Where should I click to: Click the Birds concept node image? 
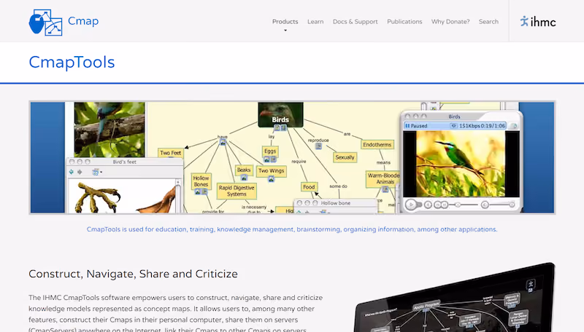pyautogui.click(x=280, y=115)
